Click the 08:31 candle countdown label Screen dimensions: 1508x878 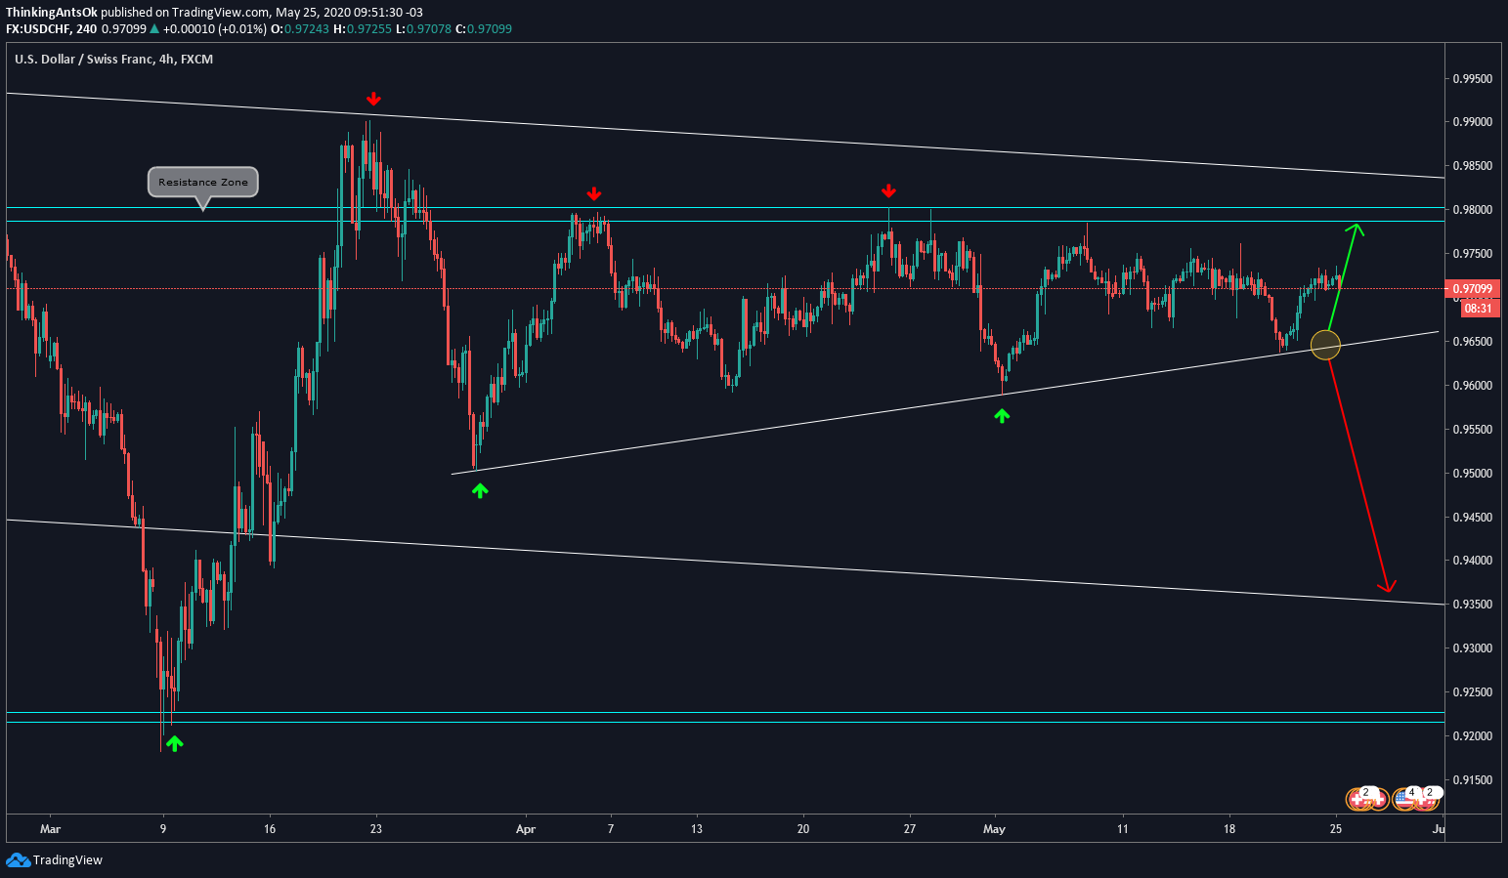point(1479,309)
